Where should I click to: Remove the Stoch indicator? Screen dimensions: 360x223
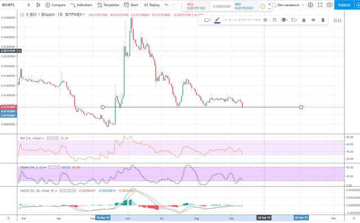tap(58, 167)
